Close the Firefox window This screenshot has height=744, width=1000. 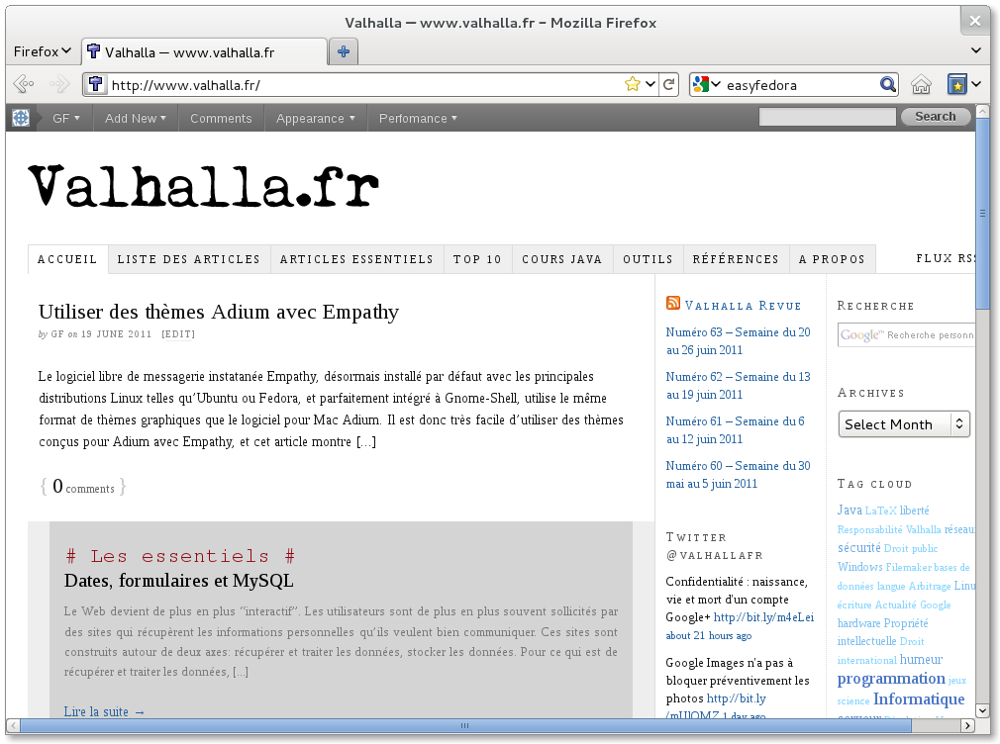(x=975, y=21)
